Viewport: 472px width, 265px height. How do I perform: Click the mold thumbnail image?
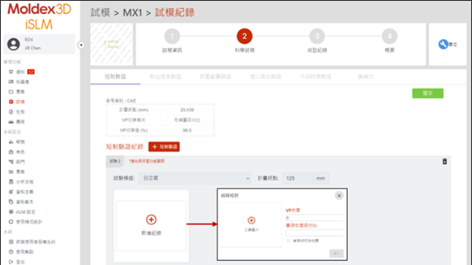111,44
